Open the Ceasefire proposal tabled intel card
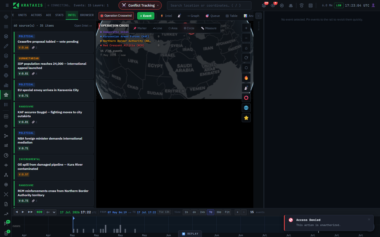 point(54,42)
